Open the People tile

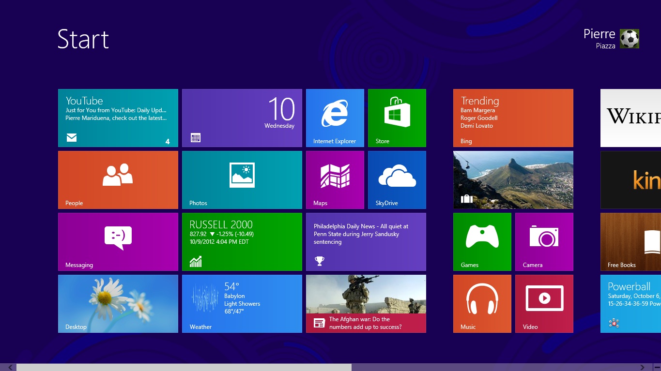pos(118,180)
